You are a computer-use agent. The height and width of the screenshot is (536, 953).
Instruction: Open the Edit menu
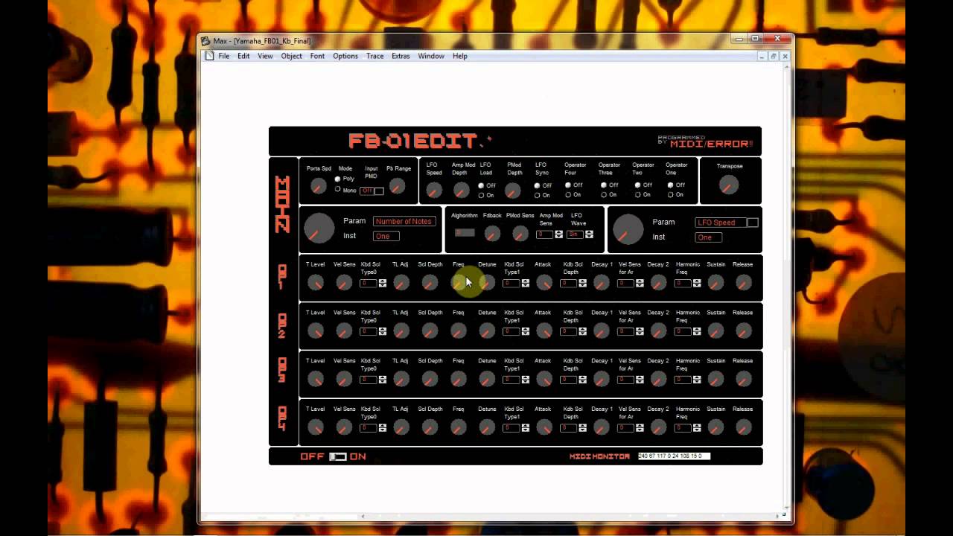(x=243, y=56)
